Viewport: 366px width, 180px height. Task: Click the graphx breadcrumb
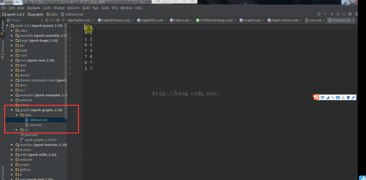pyautogui.click(x=35, y=14)
